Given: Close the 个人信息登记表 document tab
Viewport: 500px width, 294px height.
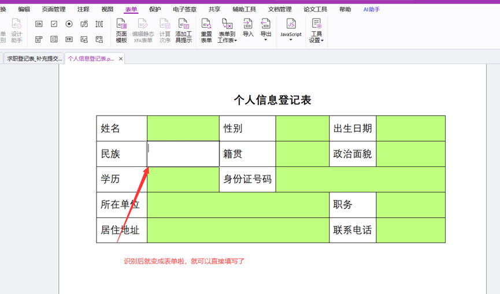Looking at the screenshot, I should (121, 59).
